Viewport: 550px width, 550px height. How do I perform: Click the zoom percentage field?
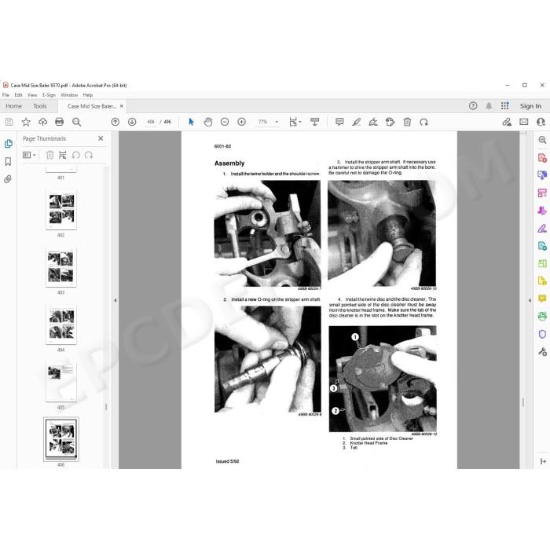[262, 122]
